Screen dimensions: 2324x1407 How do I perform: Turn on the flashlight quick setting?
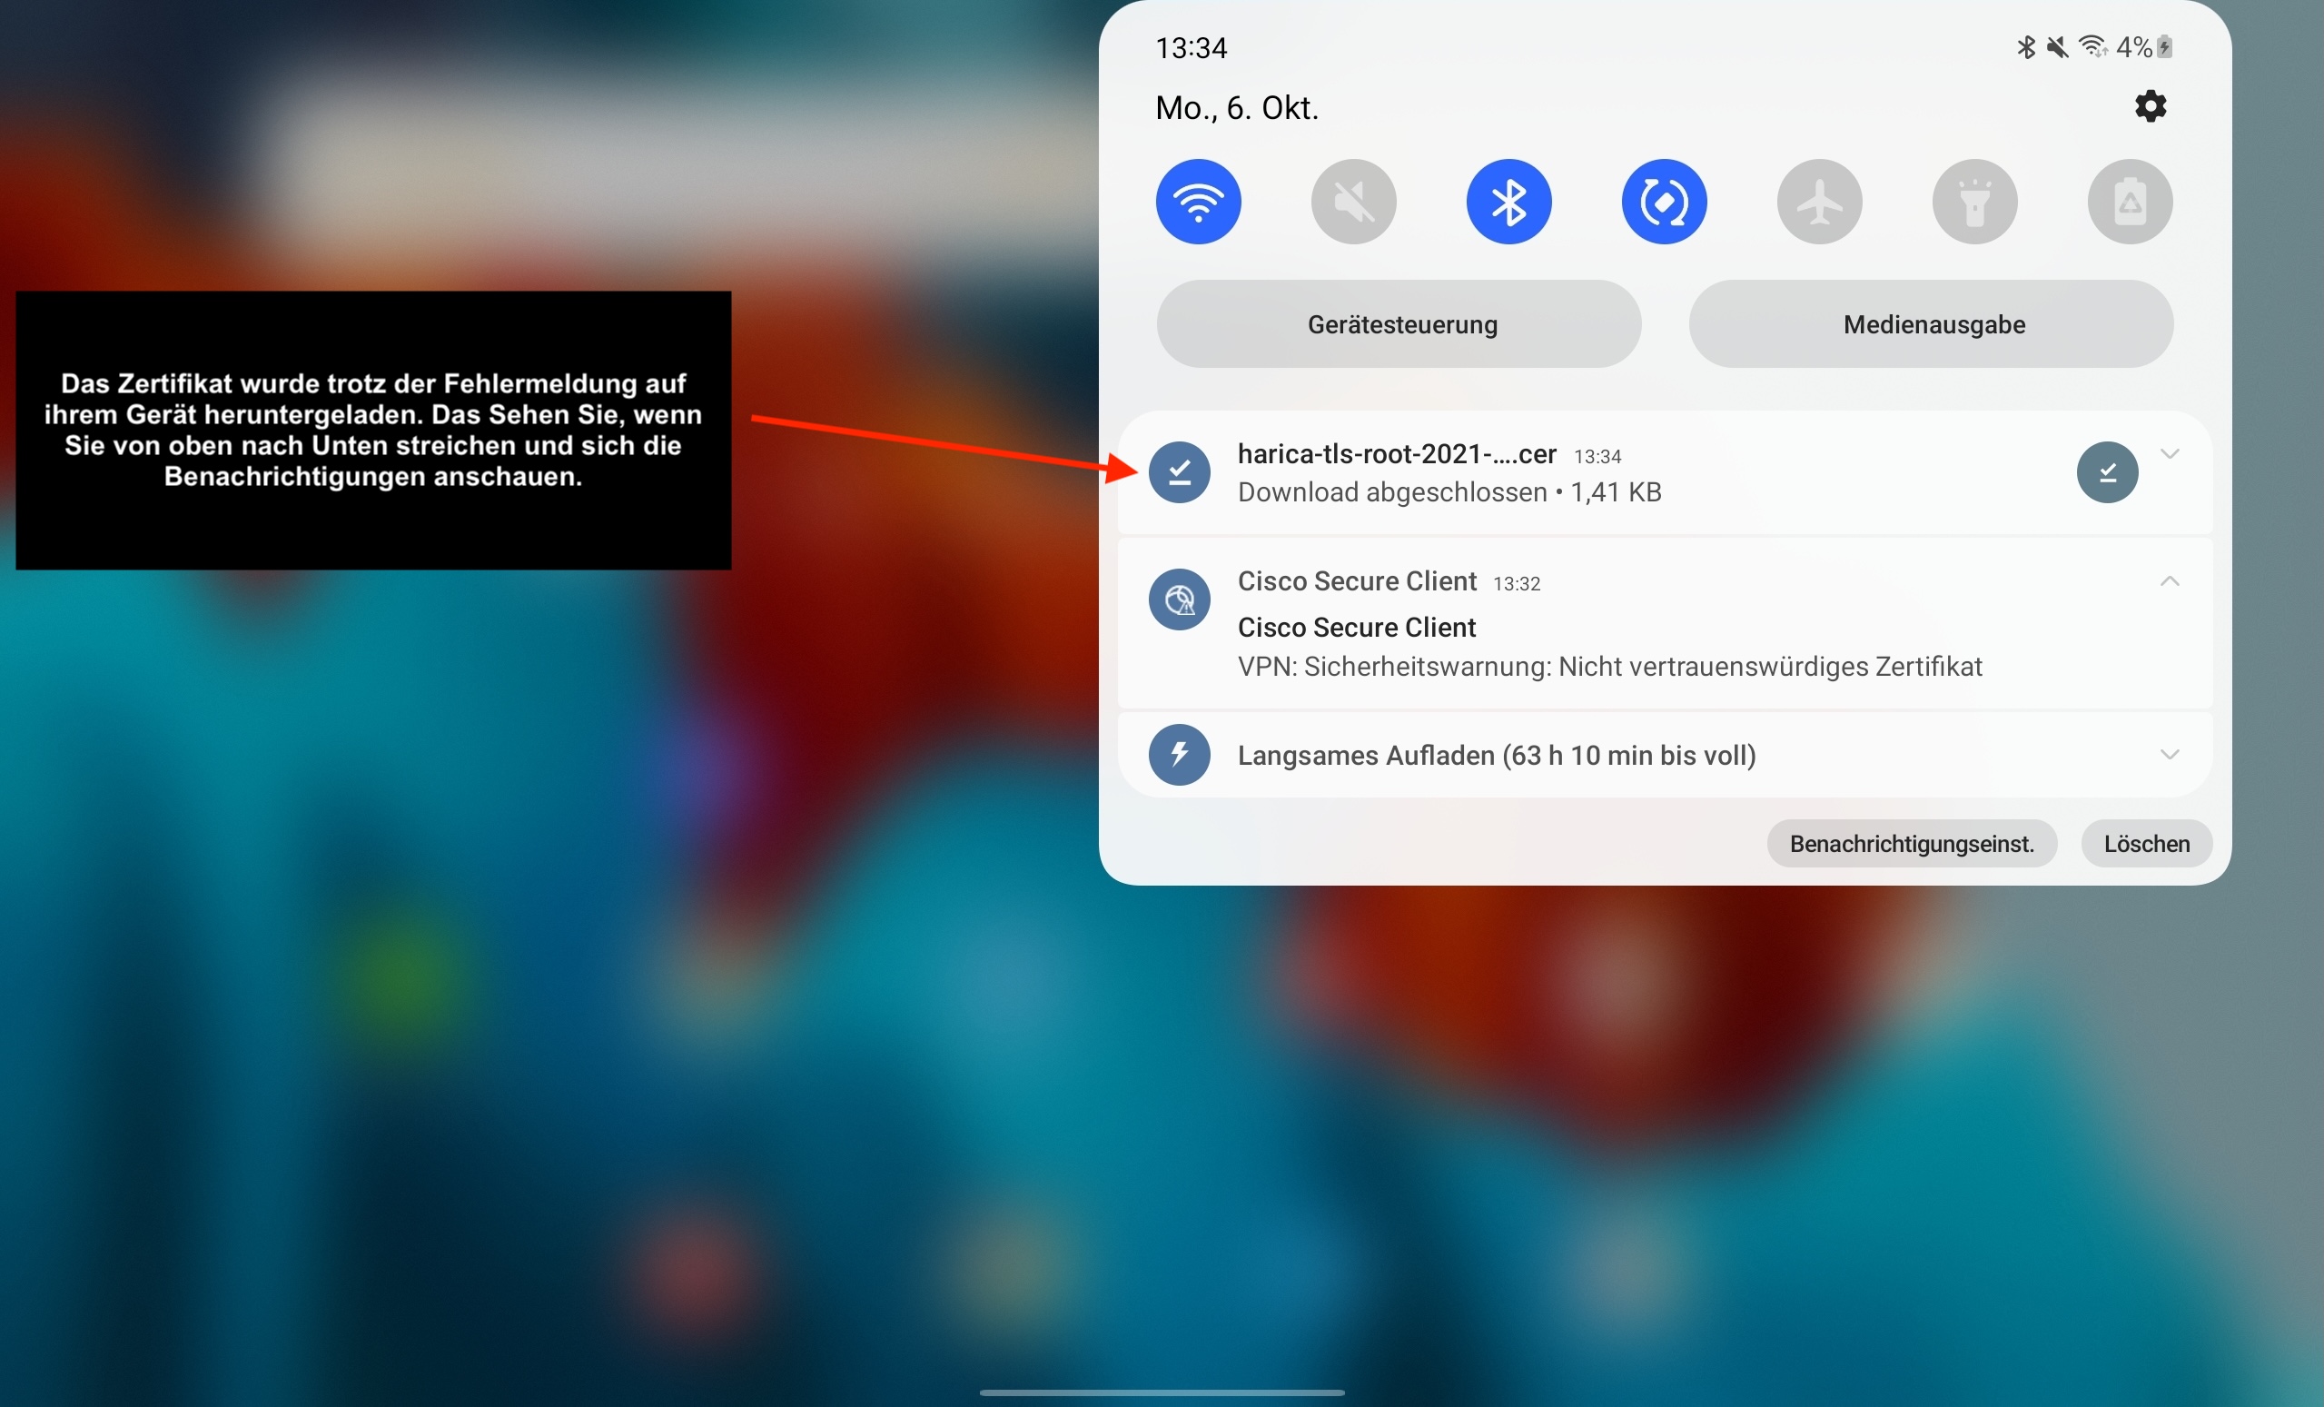pos(1974,202)
